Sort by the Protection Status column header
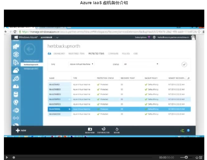207x160 pixels. (105, 78)
